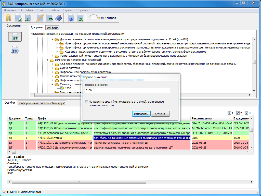The height and width of the screenshot is (196, 261).
Task: Click the green undo arrow icon
Action: (x=50, y=18)
